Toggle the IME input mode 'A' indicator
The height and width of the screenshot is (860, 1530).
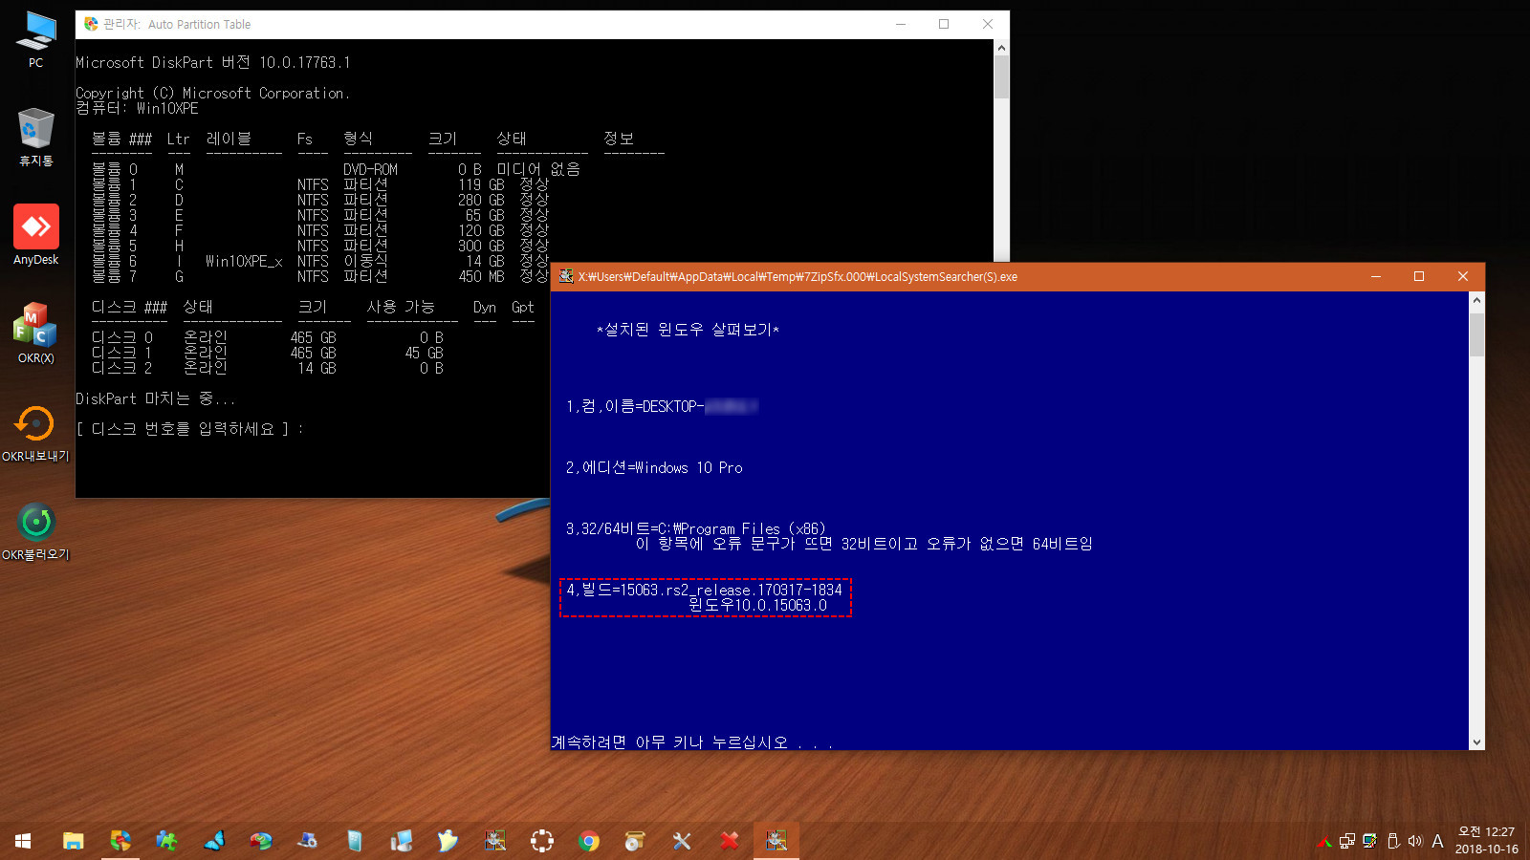coord(1437,842)
